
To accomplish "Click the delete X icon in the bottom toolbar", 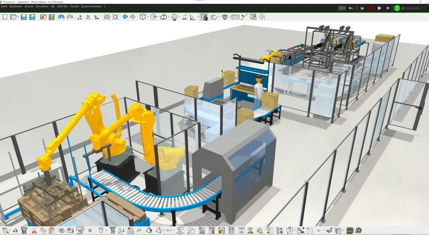I will pos(90,230).
